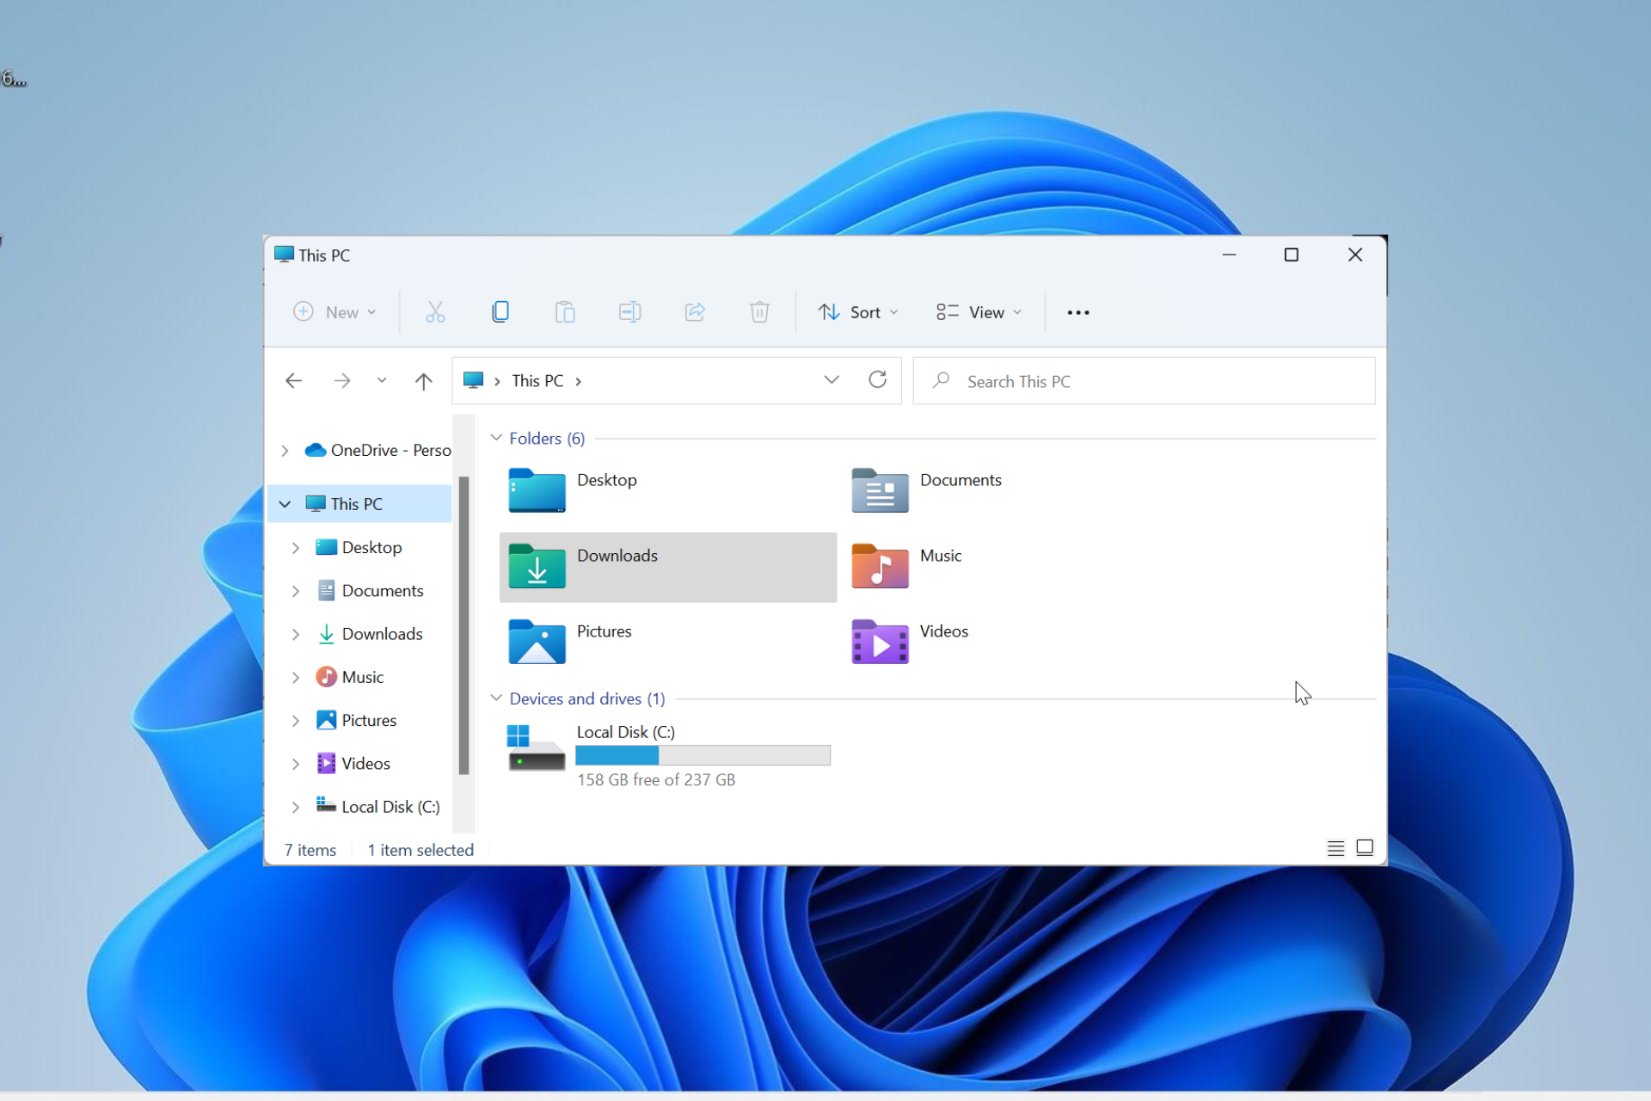This screenshot has width=1651, height=1101.
Task: Open the Videos folder
Action: click(943, 630)
